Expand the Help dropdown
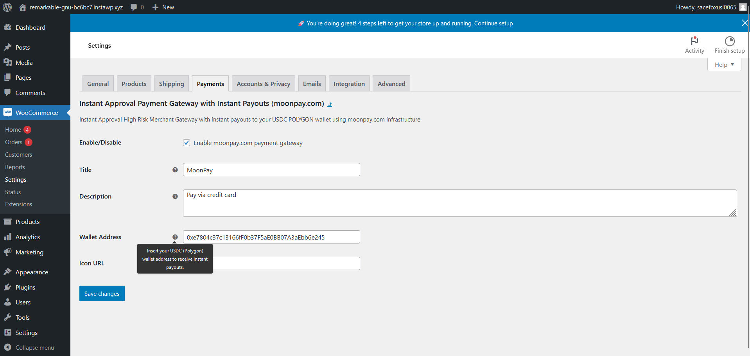Screen dimensions: 750x356 tap(724, 64)
